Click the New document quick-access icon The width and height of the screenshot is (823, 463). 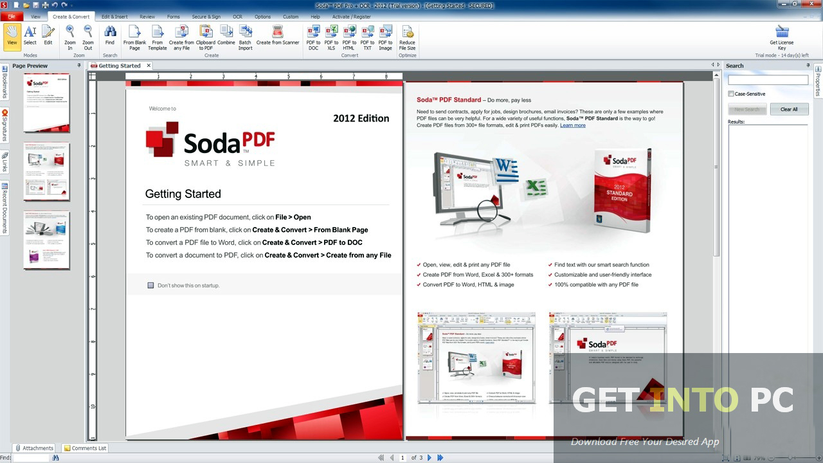pos(17,5)
